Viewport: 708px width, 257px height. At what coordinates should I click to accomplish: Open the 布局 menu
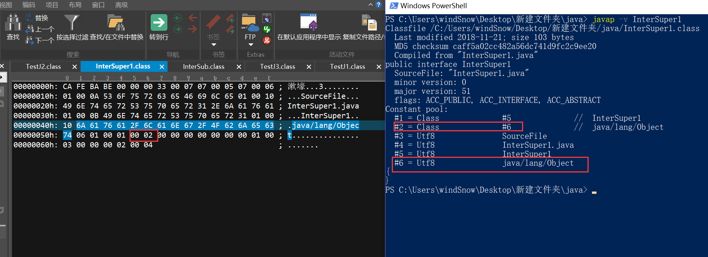point(75,5)
